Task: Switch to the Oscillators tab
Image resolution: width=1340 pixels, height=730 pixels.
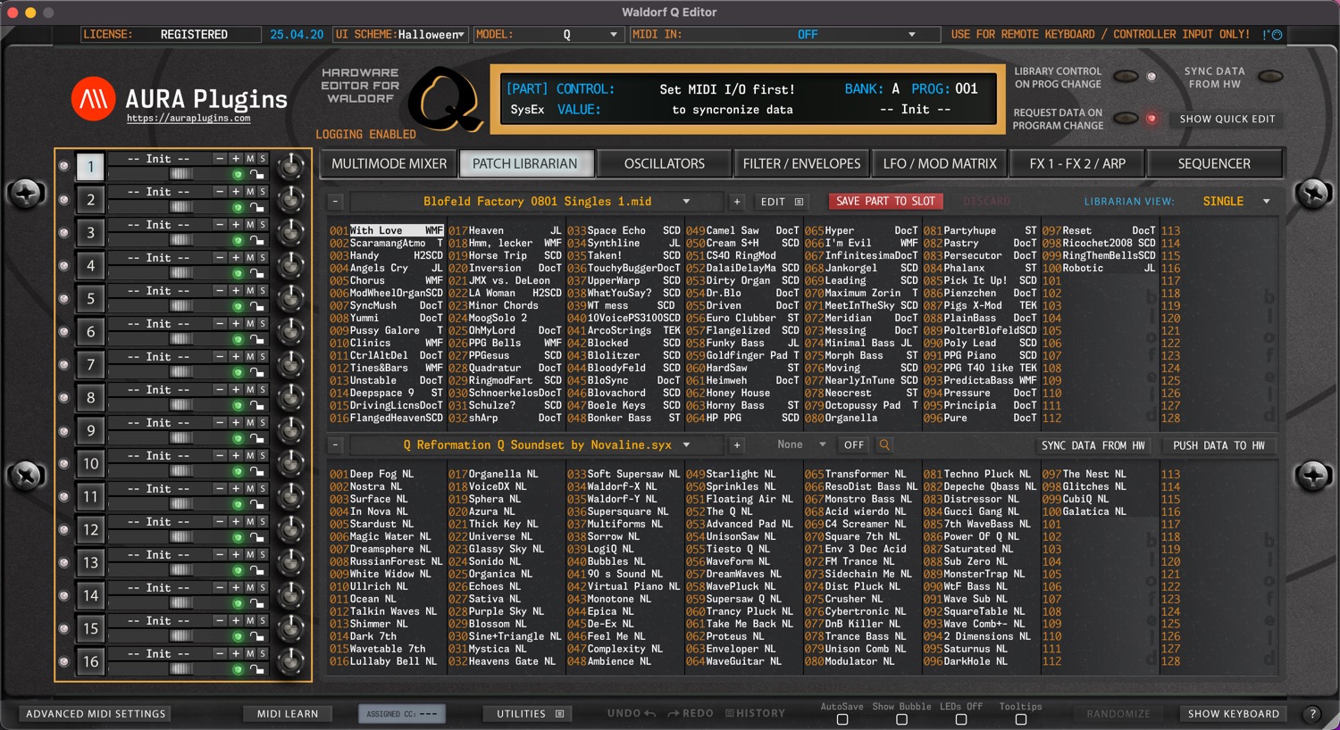Action: (665, 164)
